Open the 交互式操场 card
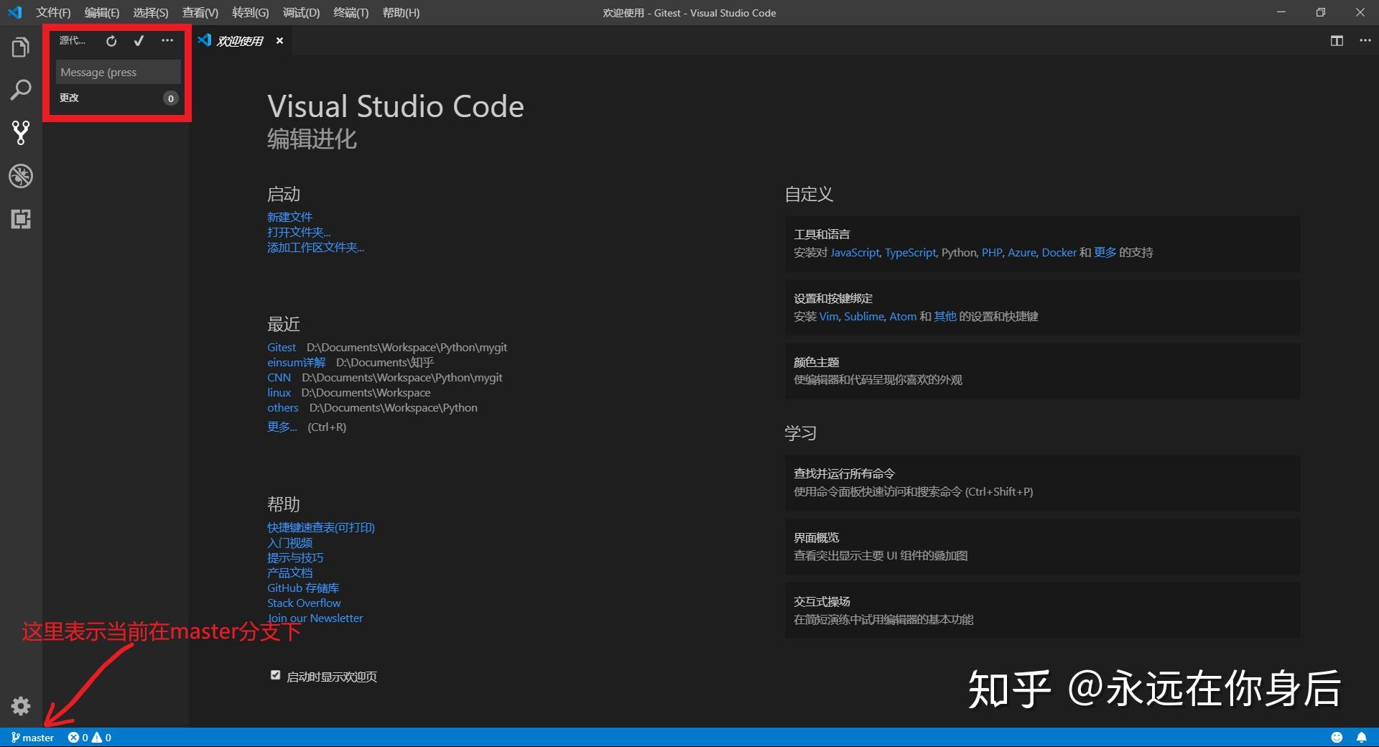The image size is (1379, 747). [x=1042, y=611]
